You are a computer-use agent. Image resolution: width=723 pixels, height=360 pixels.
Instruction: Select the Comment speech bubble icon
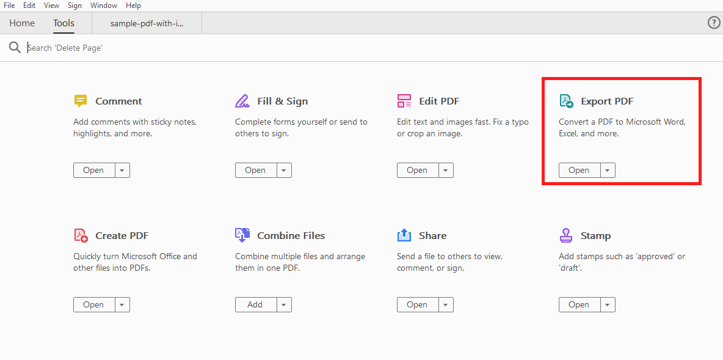point(80,100)
